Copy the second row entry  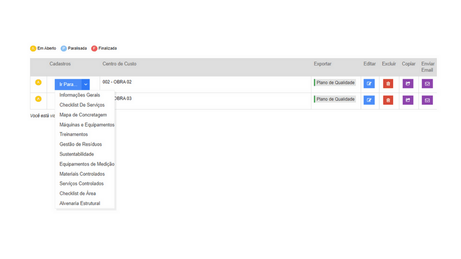(x=408, y=100)
